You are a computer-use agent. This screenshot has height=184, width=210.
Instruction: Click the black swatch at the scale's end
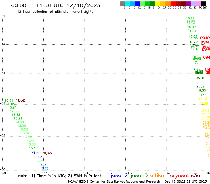(204, 3)
